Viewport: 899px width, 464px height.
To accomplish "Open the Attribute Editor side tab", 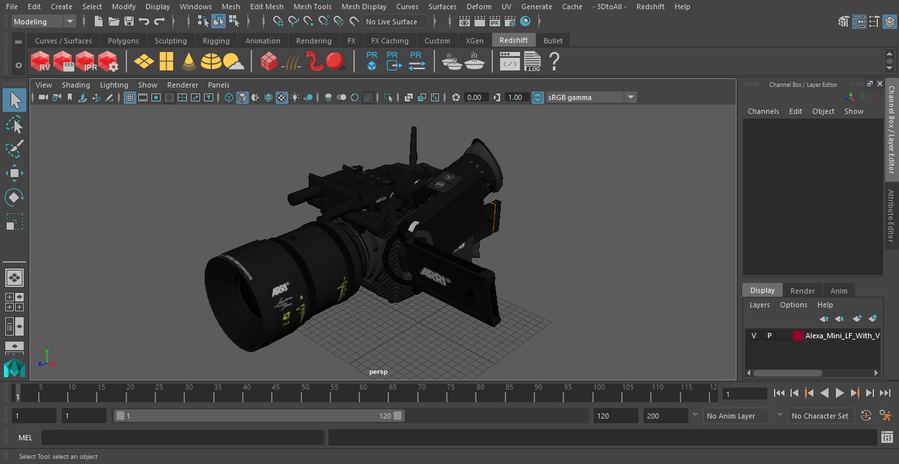I will pos(892,216).
